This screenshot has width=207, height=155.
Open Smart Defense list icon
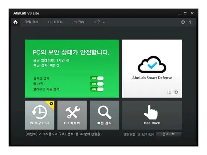pyautogui.click(x=169, y=92)
